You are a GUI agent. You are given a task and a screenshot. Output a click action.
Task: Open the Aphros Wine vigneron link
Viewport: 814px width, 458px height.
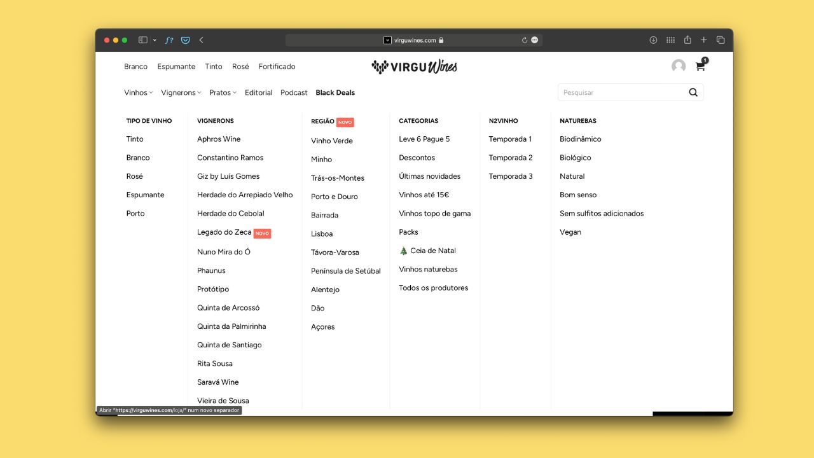[x=219, y=139]
